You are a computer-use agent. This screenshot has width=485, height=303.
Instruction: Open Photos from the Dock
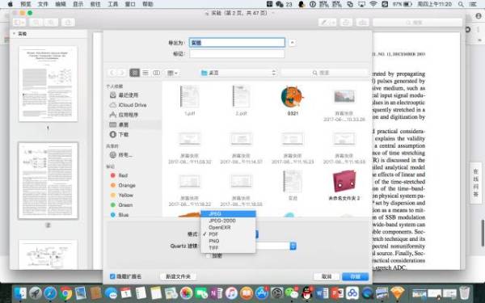pos(186,292)
